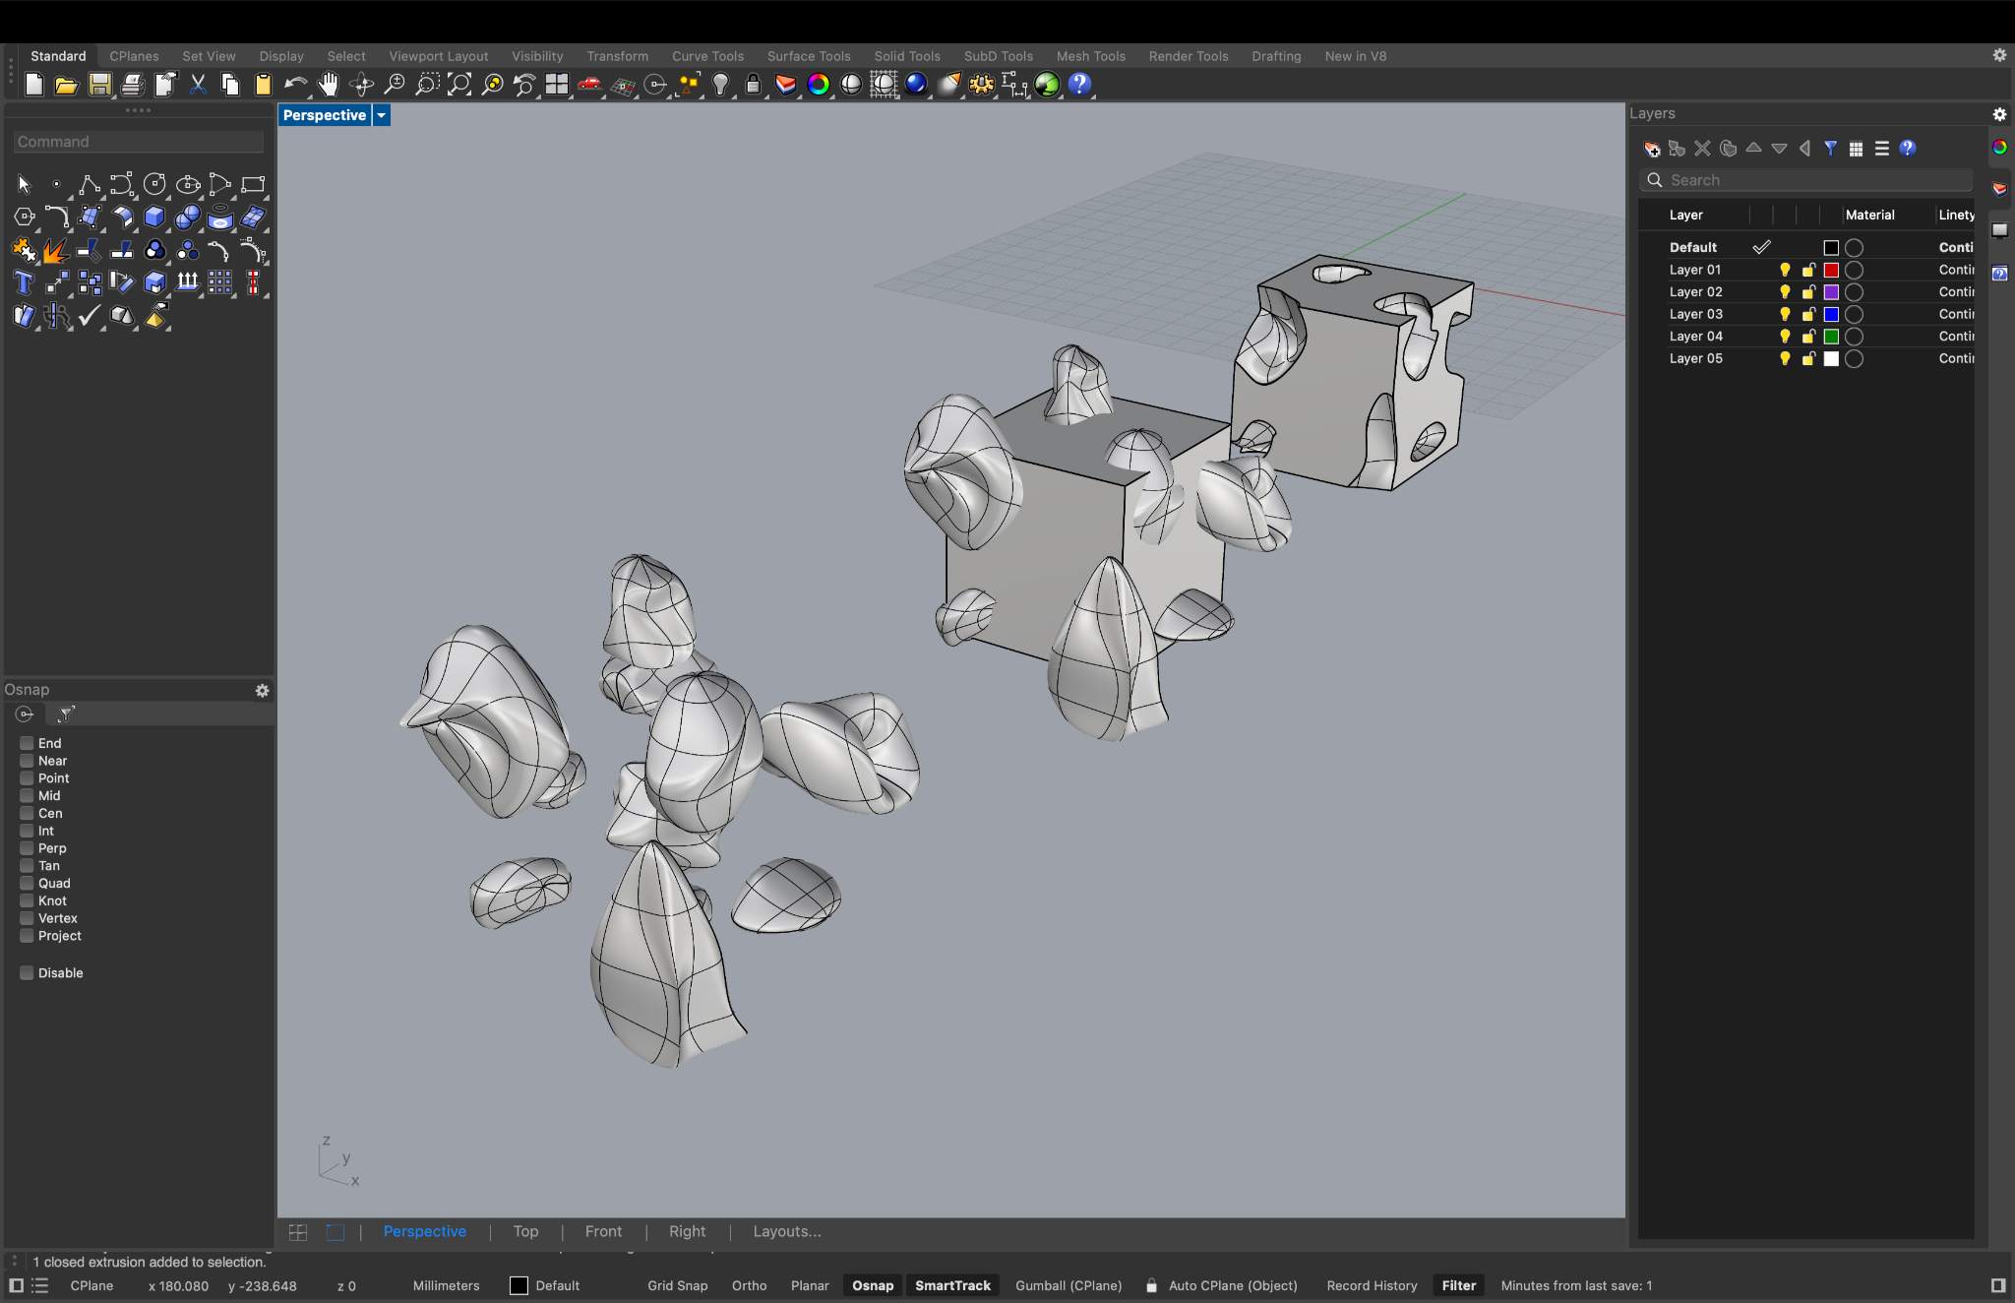Hide Layer 03 using its lightbulb
Image resolution: width=2015 pixels, height=1303 pixels.
coord(1784,314)
